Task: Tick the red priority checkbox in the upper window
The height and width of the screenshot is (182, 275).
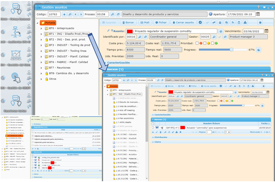Action: click(197, 43)
